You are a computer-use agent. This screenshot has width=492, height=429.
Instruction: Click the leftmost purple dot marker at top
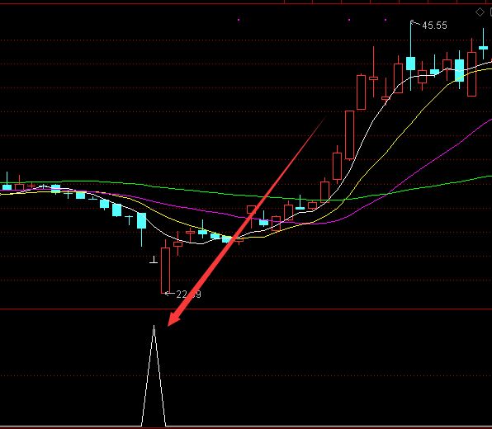[239, 20]
